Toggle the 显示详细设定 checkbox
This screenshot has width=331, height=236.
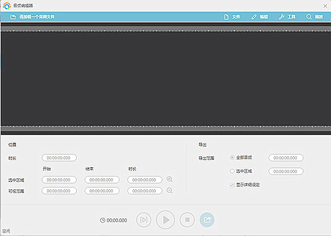[x=232, y=184]
